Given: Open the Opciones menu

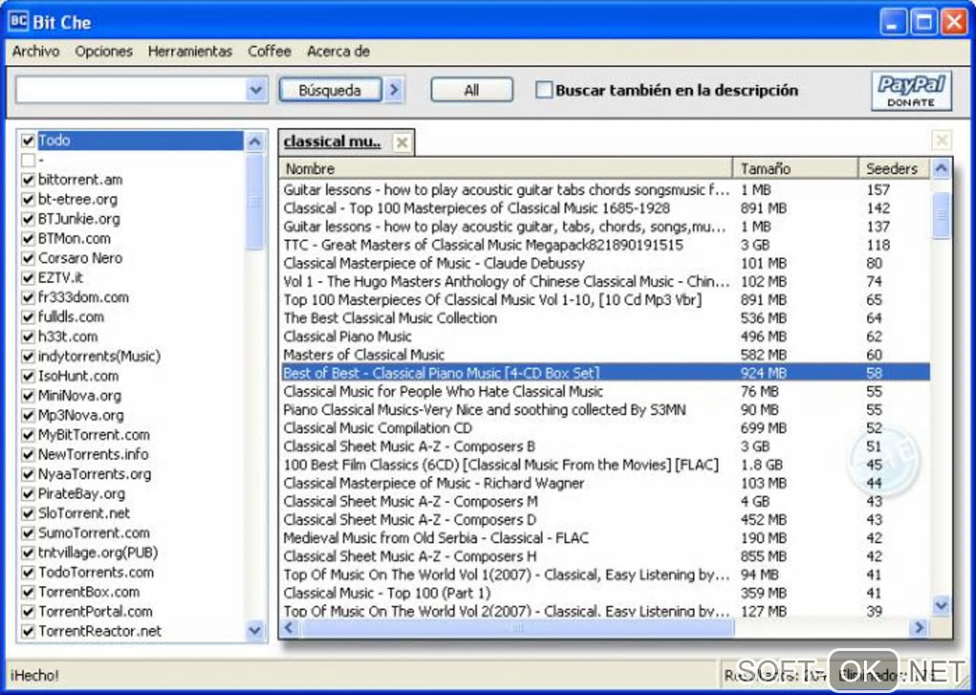Looking at the screenshot, I should click(104, 51).
